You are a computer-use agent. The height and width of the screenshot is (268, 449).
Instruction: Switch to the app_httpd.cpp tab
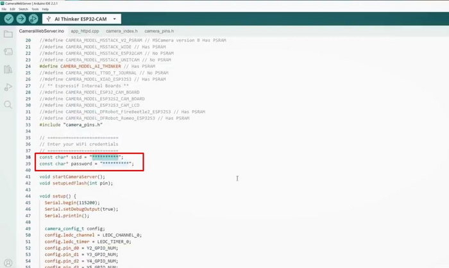click(x=85, y=31)
